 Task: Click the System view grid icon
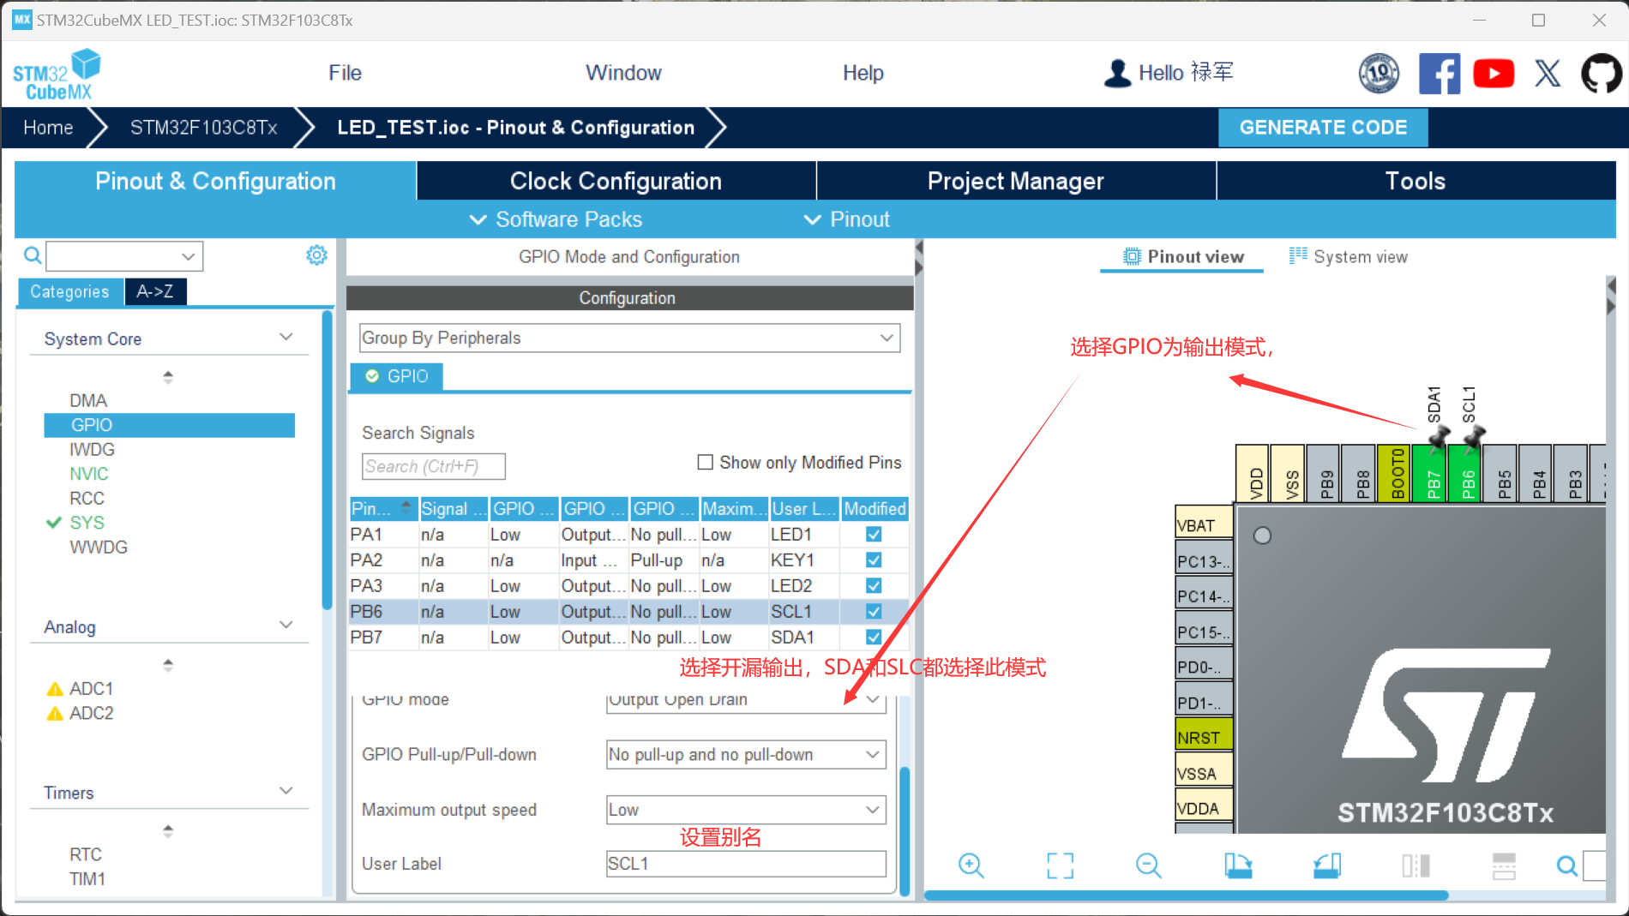pyautogui.click(x=1298, y=255)
